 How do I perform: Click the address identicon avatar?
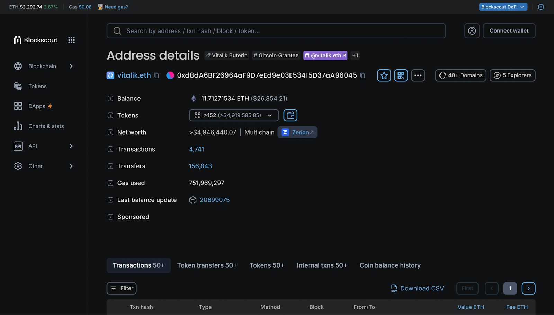(x=170, y=75)
